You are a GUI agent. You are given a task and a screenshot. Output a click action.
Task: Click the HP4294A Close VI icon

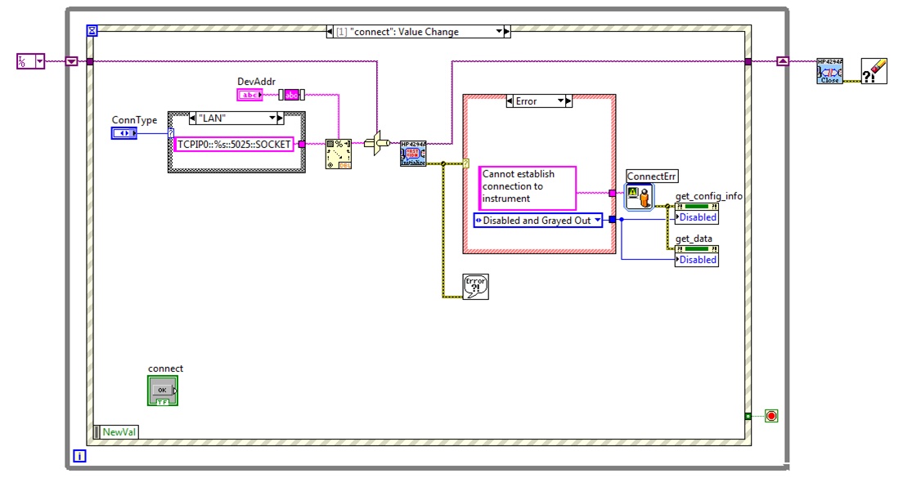(x=829, y=71)
